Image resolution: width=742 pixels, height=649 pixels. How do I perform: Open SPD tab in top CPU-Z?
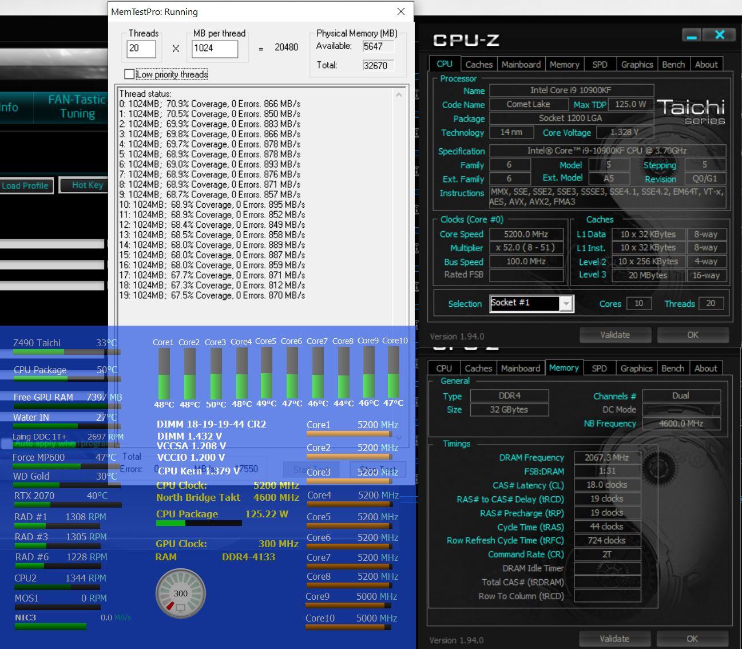click(600, 65)
